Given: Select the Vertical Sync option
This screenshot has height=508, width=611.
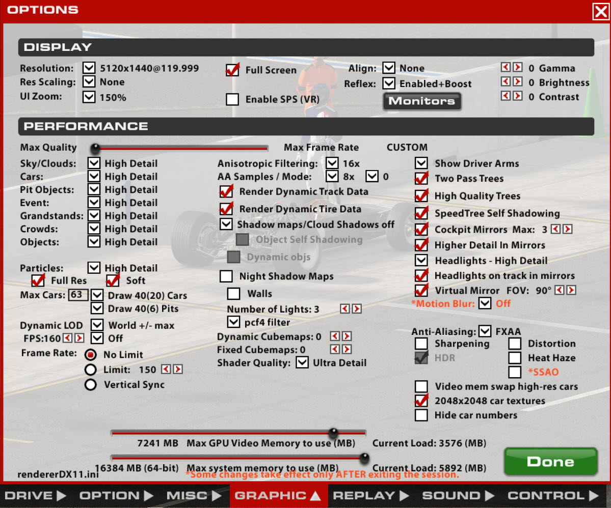Looking at the screenshot, I should click(90, 385).
